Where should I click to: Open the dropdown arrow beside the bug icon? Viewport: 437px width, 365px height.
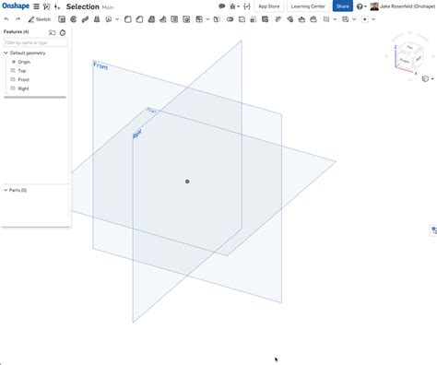pyautogui.click(x=239, y=6)
